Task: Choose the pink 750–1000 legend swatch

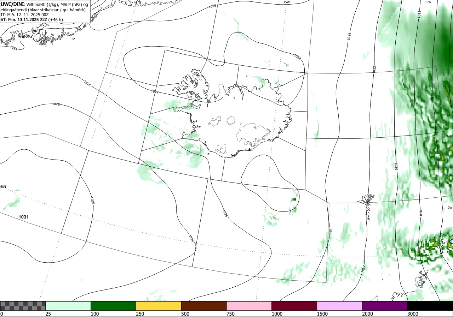Action: coord(249,306)
